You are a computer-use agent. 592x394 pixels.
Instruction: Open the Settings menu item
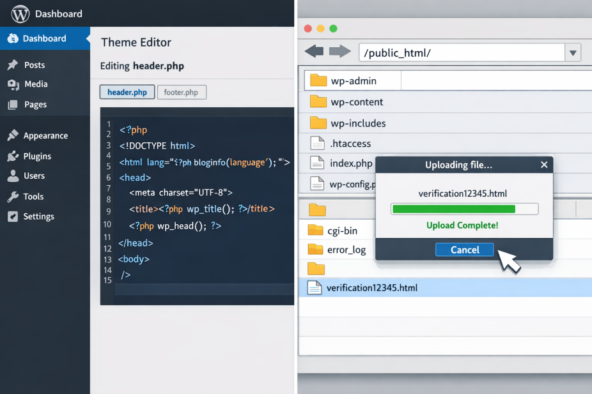pos(38,216)
